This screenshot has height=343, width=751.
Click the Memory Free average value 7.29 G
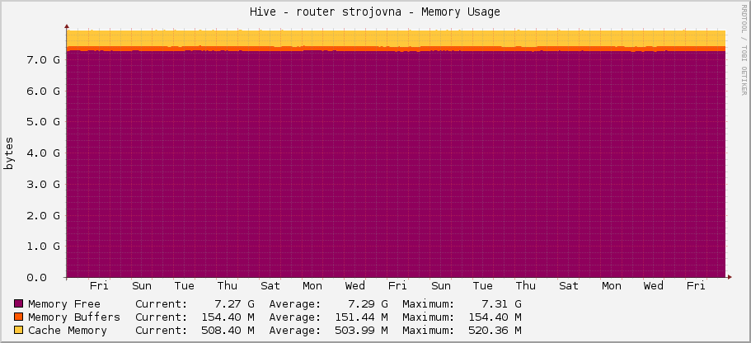click(368, 303)
